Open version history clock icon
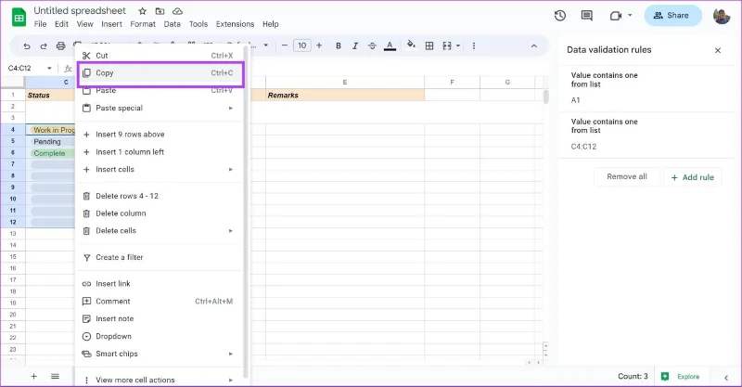 pyautogui.click(x=560, y=16)
